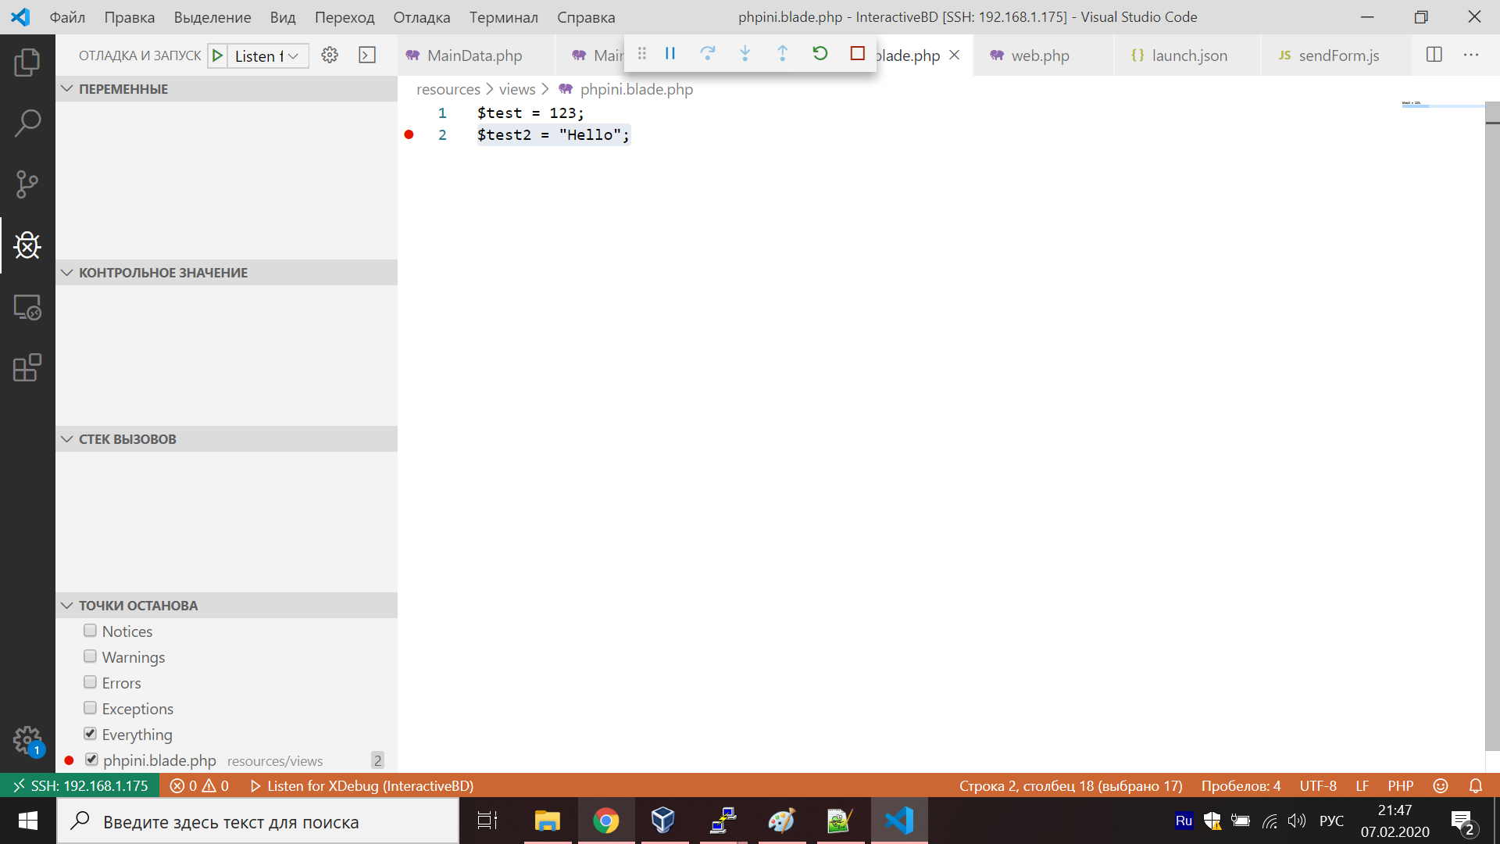Uncheck the Everything breakpoint checkbox
The height and width of the screenshot is (844, 1500).
pos(90,734)
